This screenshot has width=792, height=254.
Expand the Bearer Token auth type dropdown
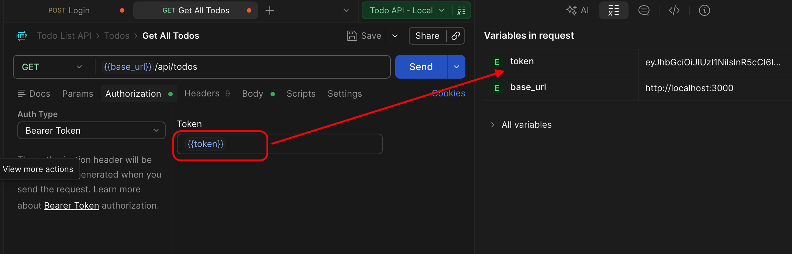92,130
